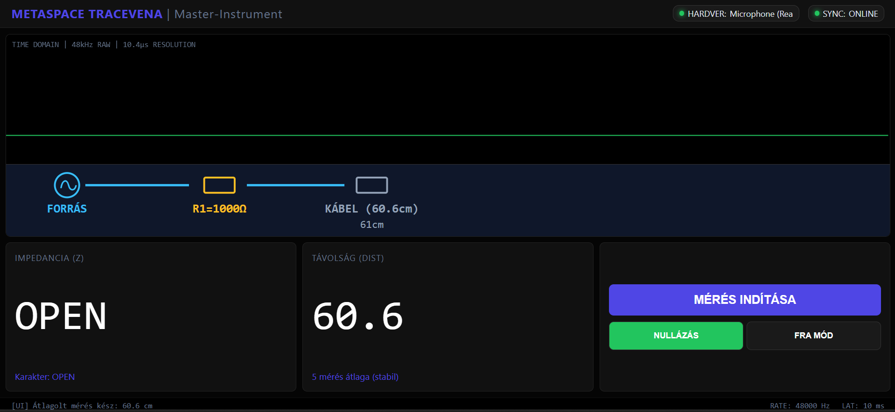The image size is (895, 412).
Task: Click the R1=1000Ω resistor label
Action: 219,209
